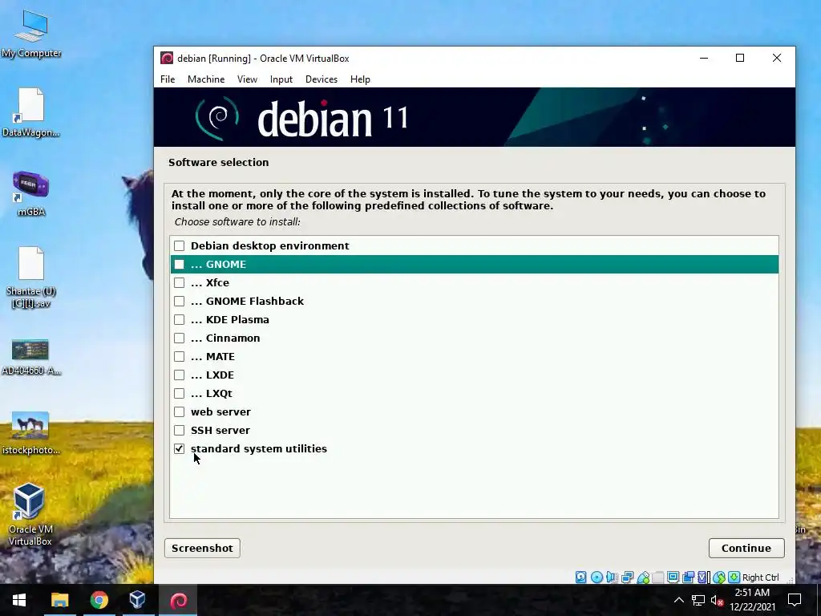Check the GNOME Flashback checkbox
The width and height of the screenshot is (821, 616).
(179, 302)
